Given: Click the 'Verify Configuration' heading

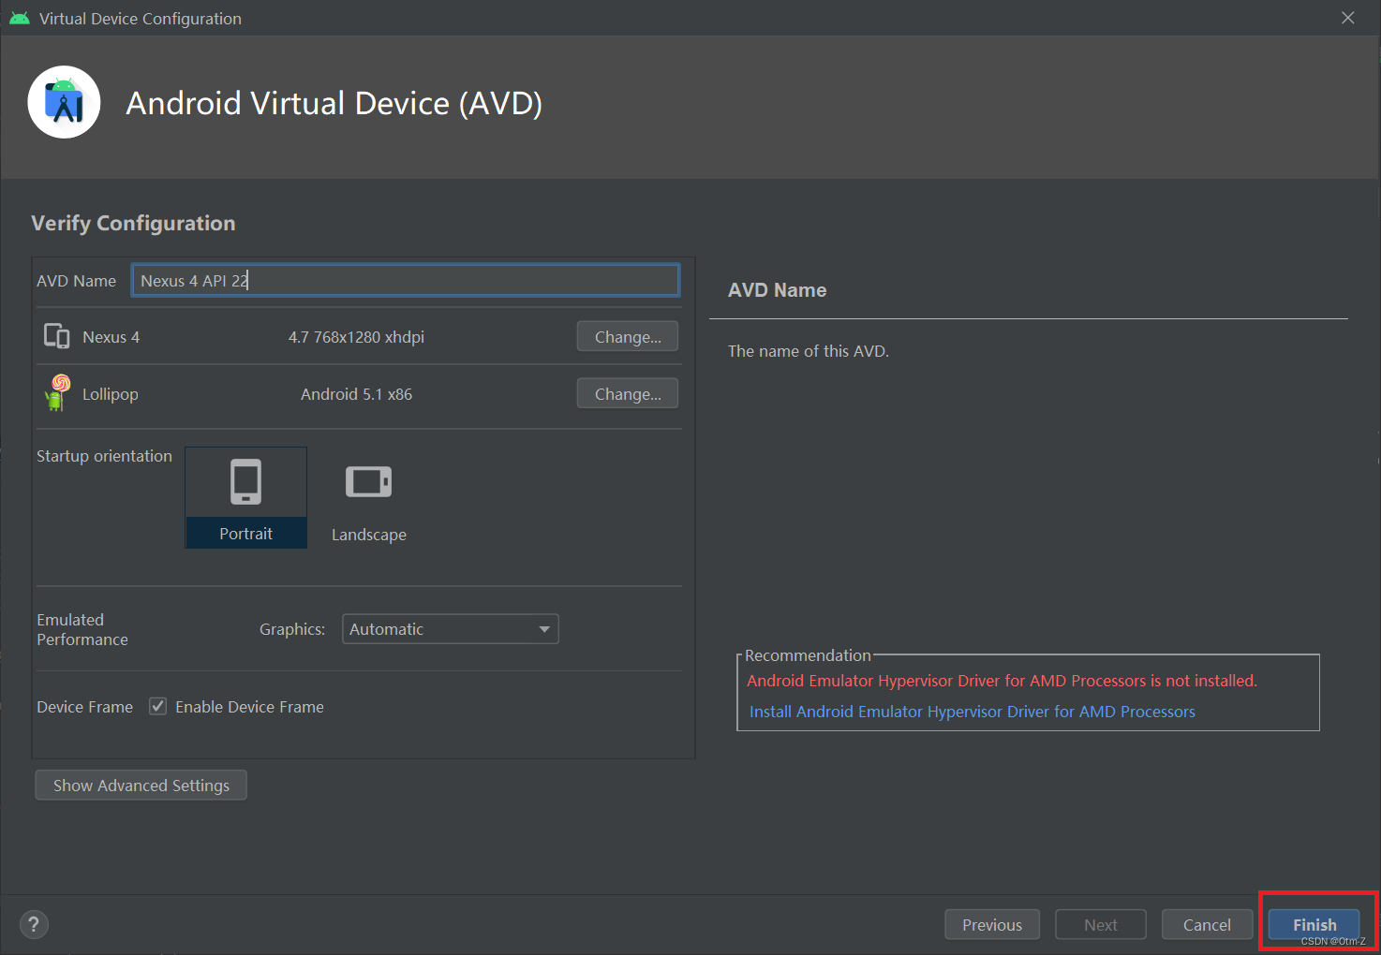Looking at the screenshot, I should coord(133,223).
